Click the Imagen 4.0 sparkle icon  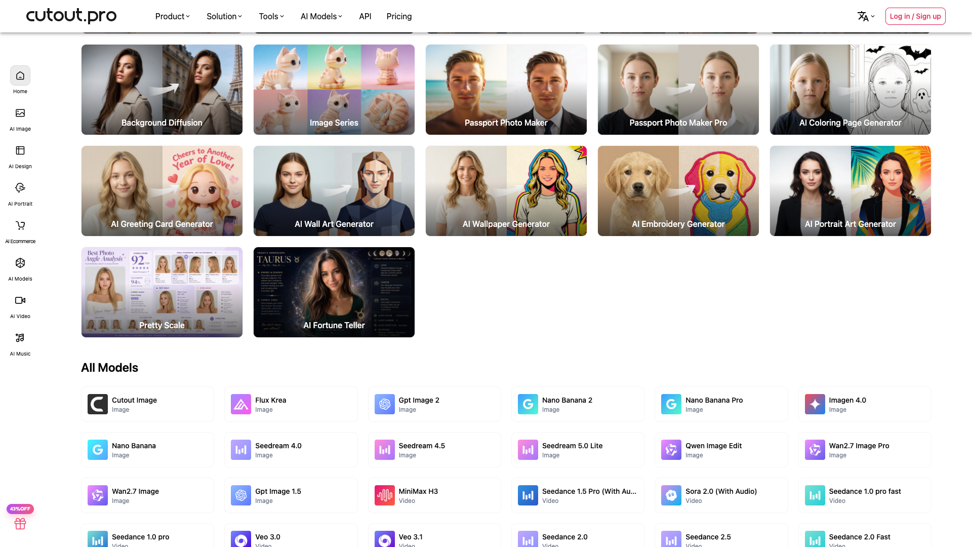point(815,404)
